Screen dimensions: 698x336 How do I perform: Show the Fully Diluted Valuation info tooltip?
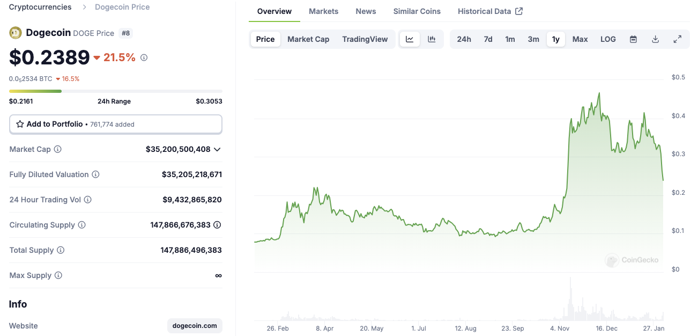pyautogui.click(x=95, y=174)
